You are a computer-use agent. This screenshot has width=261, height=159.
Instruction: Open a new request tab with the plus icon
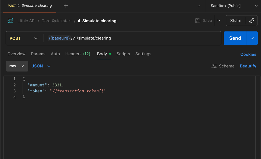click(x=66, y=5)
